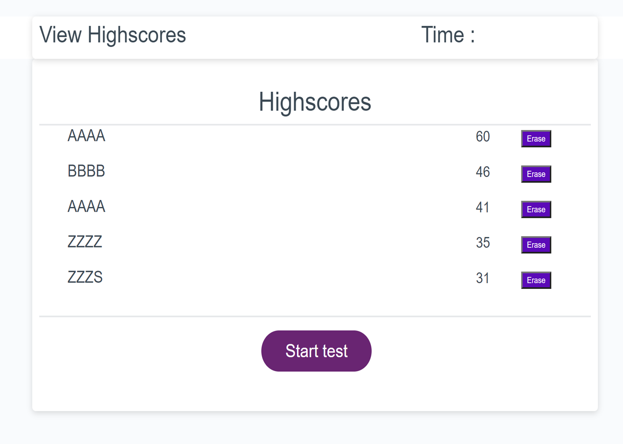Image resolution: width=623 pixels, height=444 pixels.
Task: Select the AAAA entry scoring 41
Action: coord(86,207)
